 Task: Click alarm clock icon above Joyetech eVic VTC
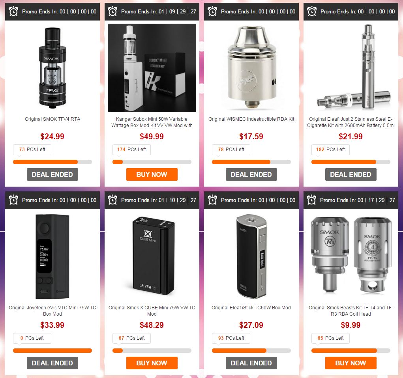pyautogui.click(x=13, y=200)
